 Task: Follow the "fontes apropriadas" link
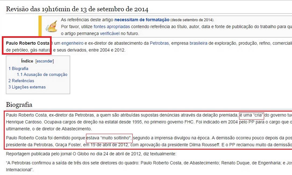112,27
